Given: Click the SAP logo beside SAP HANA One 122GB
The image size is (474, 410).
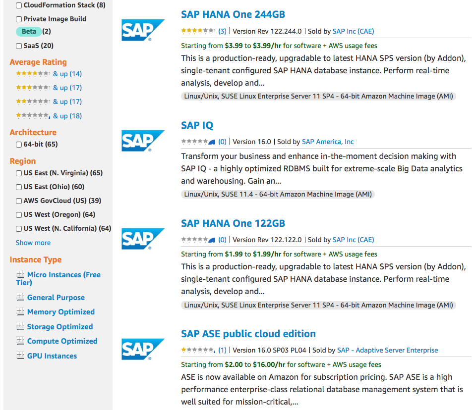Looking at the screenshot, I should tap(143, 239).
